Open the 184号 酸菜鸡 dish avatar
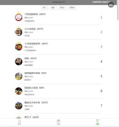 click(x=19, y=47)
